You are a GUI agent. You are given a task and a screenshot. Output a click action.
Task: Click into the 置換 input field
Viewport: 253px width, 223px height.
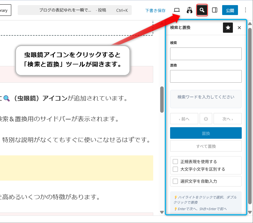click(206, 76)
